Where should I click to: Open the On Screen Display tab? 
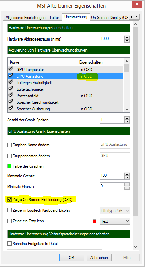pyautogui.click(x=109, y=18)
